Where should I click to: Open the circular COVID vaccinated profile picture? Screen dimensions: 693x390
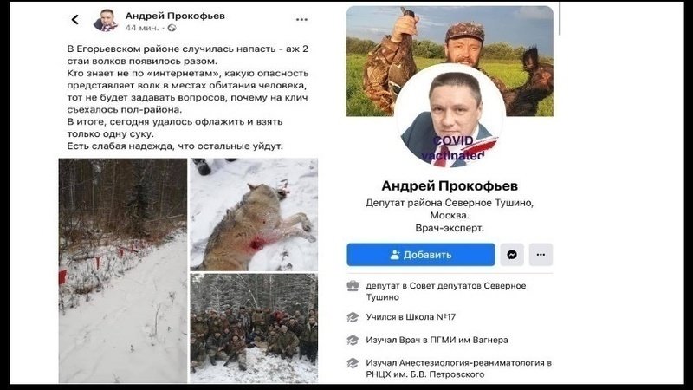450,116
